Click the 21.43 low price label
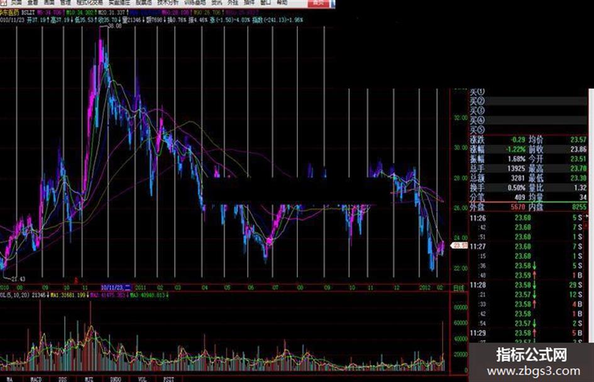The height and width of the screenshot is (382, 594). coord(18,279)
